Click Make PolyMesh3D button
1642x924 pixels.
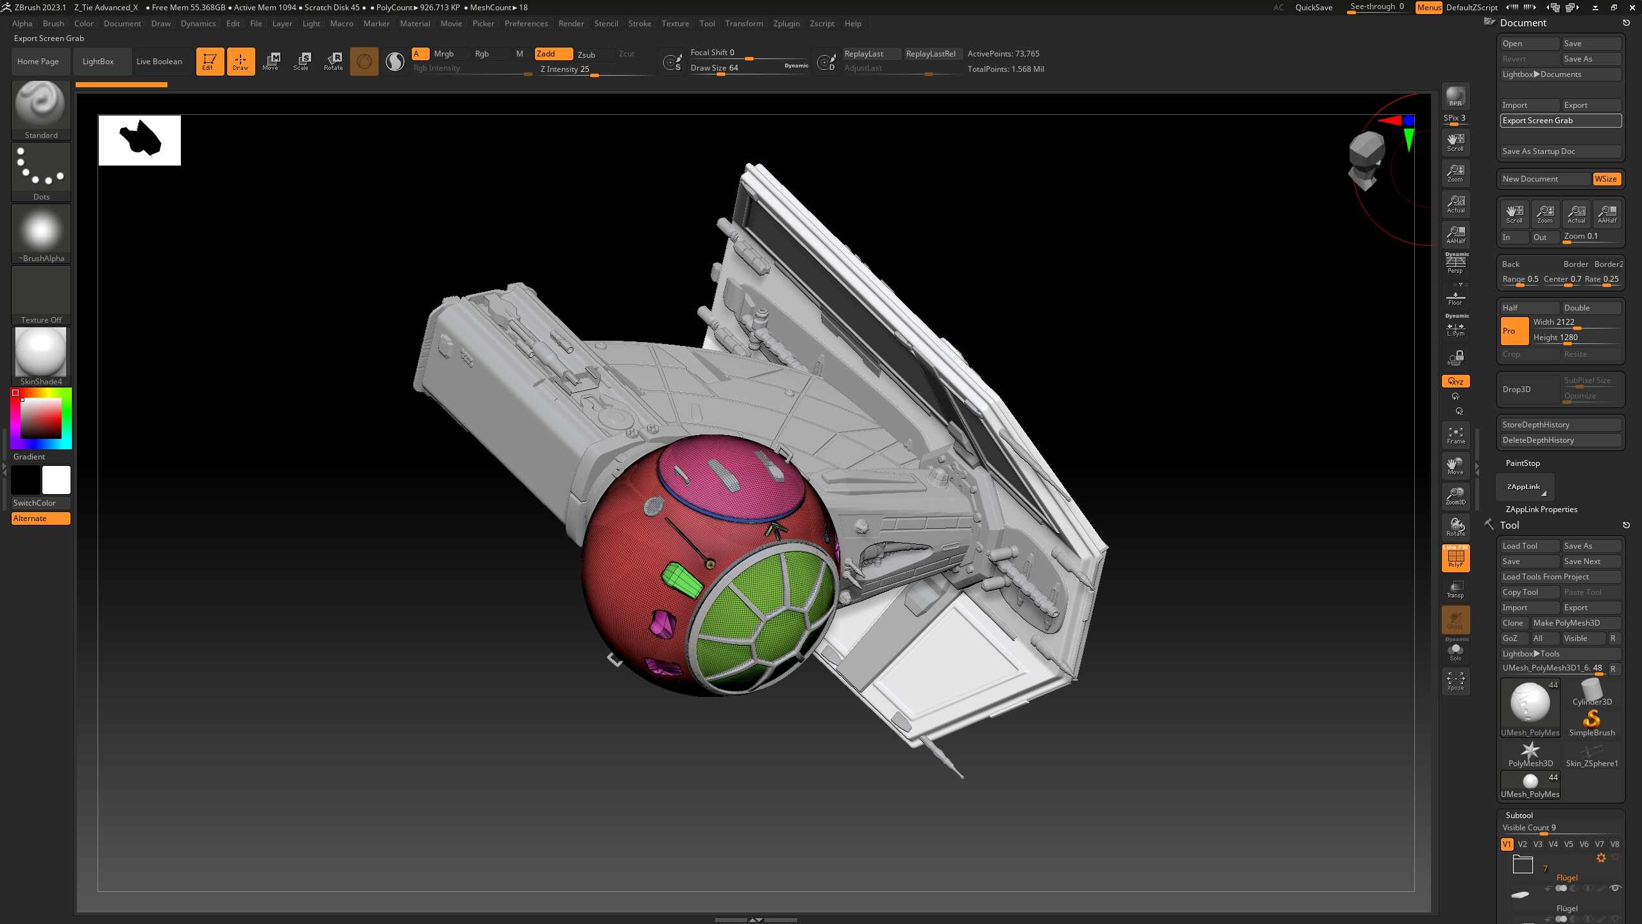pyautogui.click(x=1575, y=623)
